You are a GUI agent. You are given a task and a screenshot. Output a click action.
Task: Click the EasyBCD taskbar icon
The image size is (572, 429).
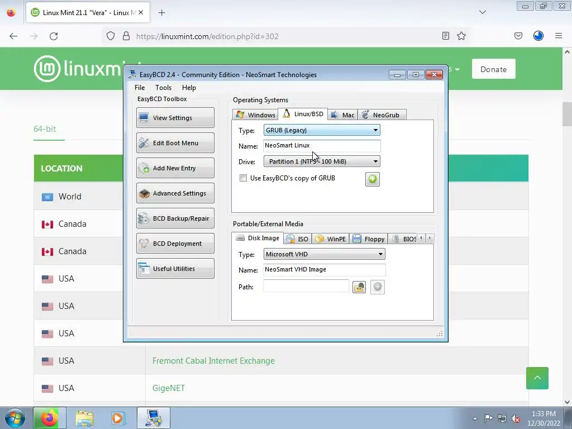154,418
